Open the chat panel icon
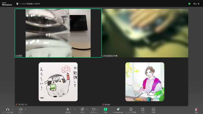This screenshot has width=203, height=114. pyautogui.click(x=82, y=109)
